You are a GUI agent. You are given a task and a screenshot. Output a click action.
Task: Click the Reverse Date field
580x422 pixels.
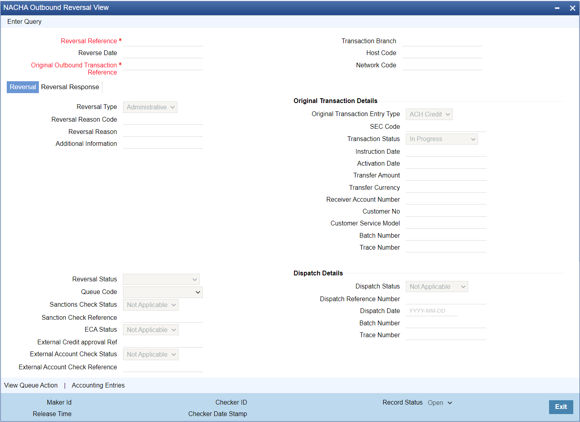(163, 53)
